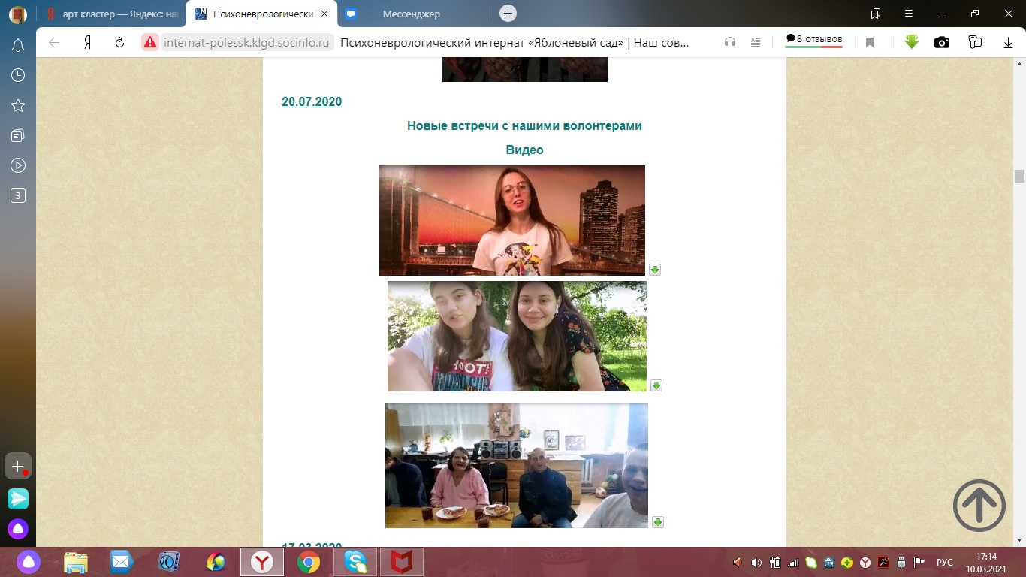Take a screenshot with the camera icon
Screen dimensions: 1026x577
click(x=941, y=43)
